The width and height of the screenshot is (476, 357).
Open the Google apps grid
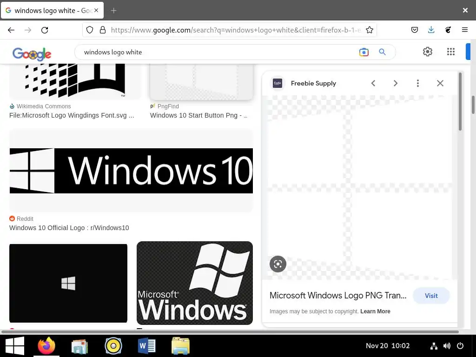tap(451, 52)
